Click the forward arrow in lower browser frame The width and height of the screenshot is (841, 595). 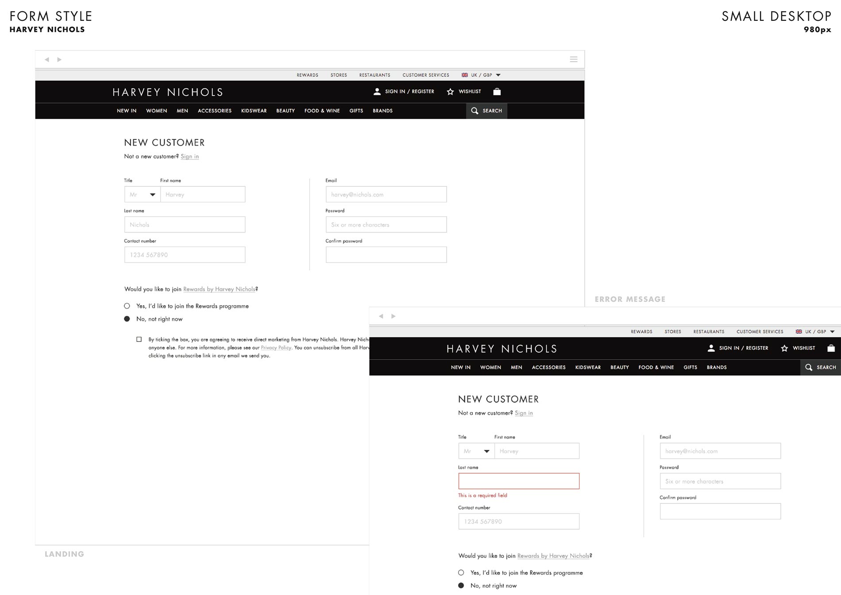[x=393, y=316]
